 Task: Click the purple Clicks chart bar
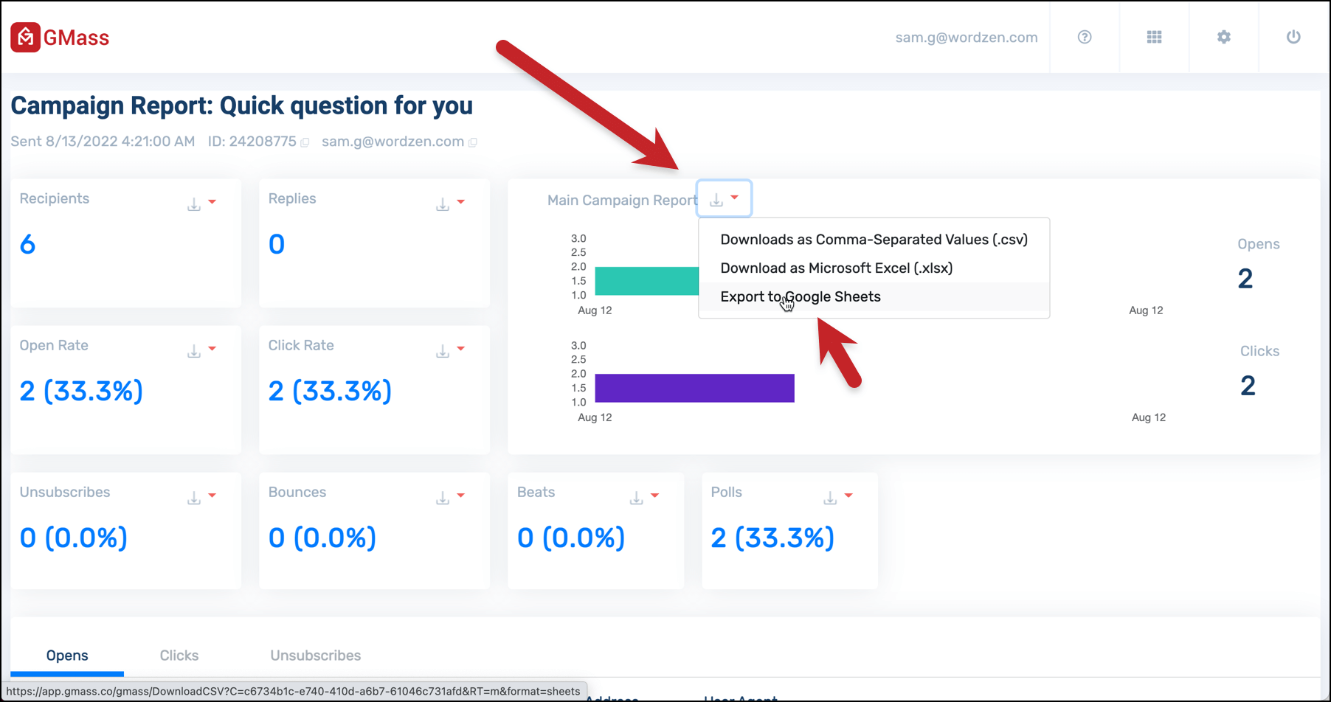pos(694,388)
